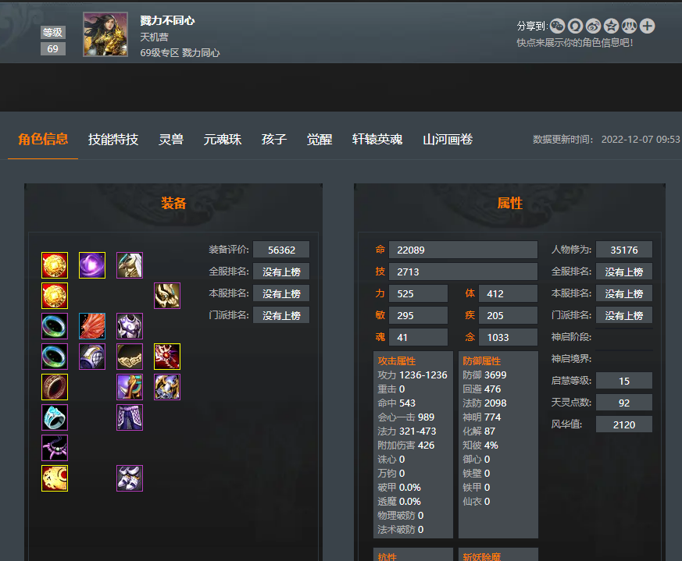The width and height of the screenshot is (682, 561).
Task: Select the red weapon equipment icon
Action: click(167, 357)
